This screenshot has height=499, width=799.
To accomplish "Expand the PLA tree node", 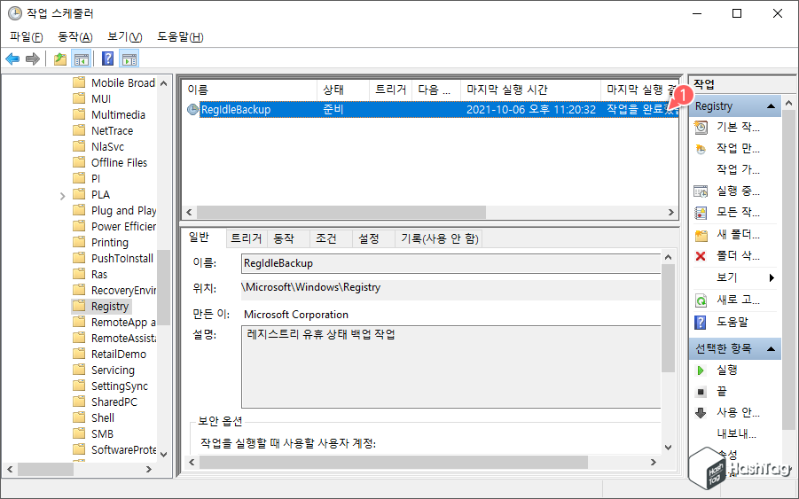I will 63,196.
